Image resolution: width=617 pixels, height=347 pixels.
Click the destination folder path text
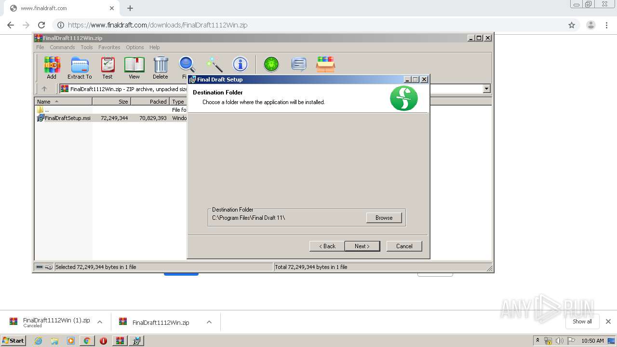pyautogui.click(x=249, y=218)
